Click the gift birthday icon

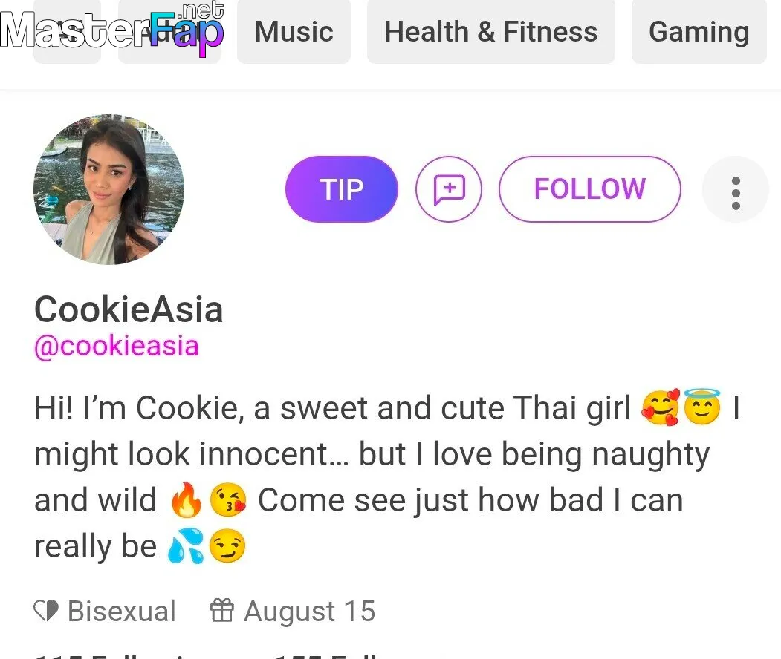221,610
